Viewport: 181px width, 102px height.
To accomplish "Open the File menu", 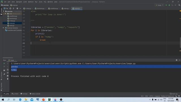I will coord(5,2).
